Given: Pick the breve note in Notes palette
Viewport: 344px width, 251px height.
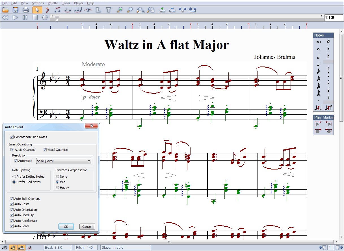Looking at the screenshot, I should (x=318, y=42).
